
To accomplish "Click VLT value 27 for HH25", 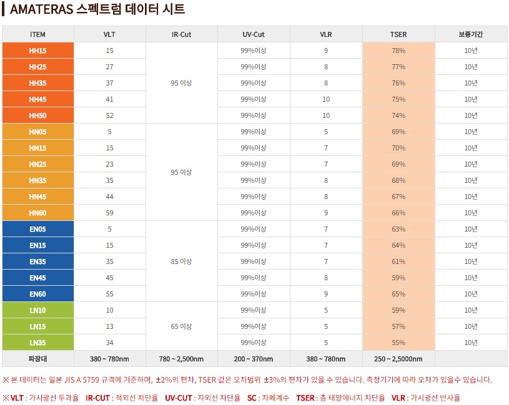I will click(110, 67).
